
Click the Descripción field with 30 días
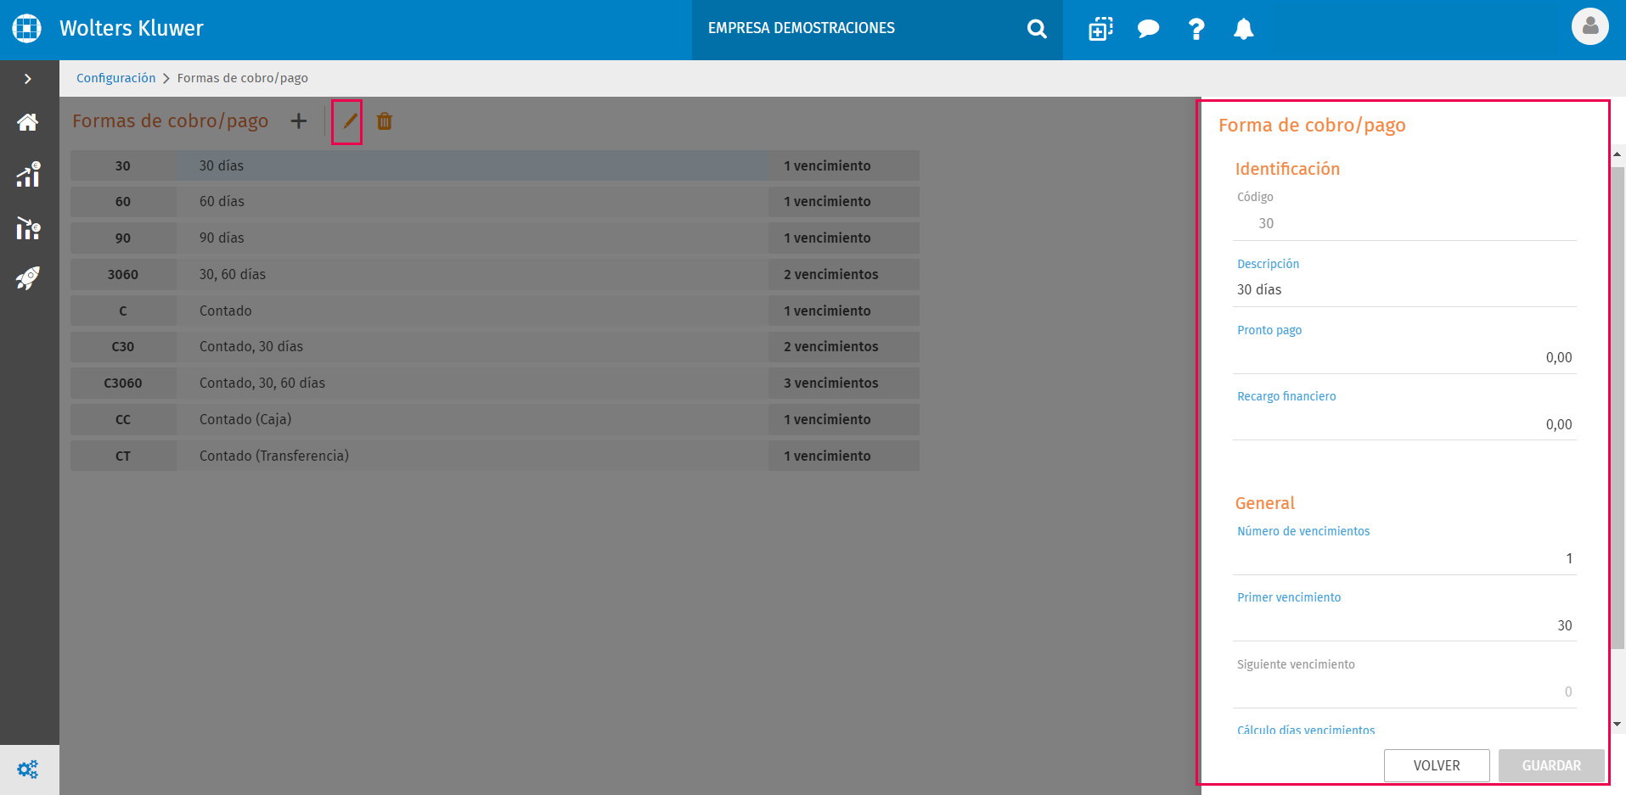[1404, 290]
